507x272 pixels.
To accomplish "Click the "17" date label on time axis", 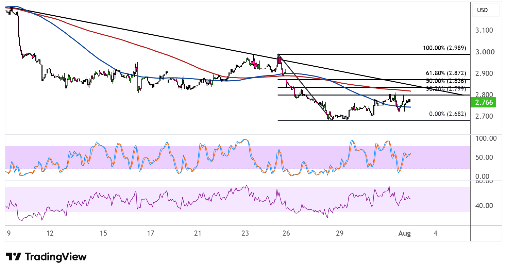I will click(x=151, y=234).
